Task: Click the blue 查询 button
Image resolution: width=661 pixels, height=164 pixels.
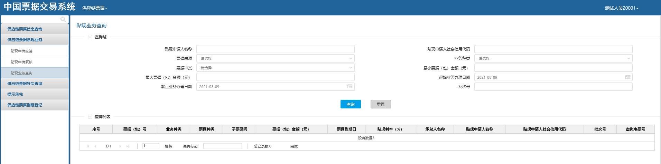Action: 351,104
